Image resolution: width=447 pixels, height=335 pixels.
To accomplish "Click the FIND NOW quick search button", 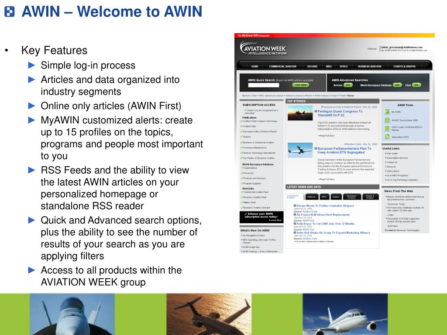I will coord(300,85).
